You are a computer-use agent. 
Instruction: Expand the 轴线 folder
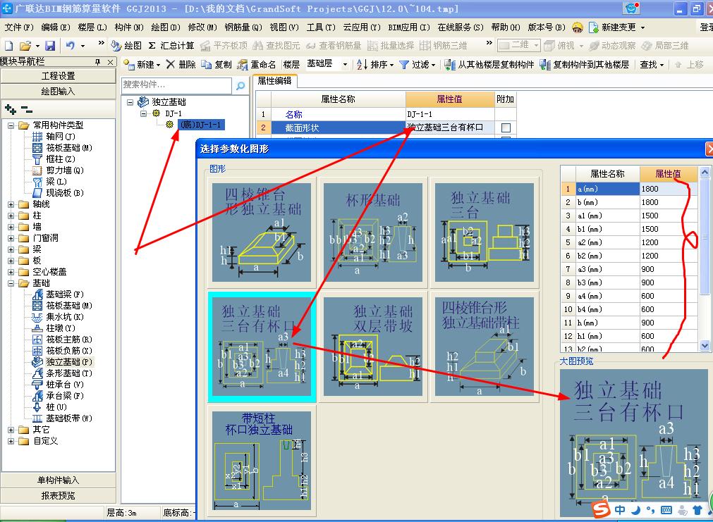click(11, 204)
